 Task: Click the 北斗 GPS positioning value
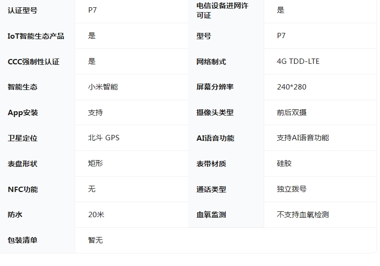click(x=104, y=138)
